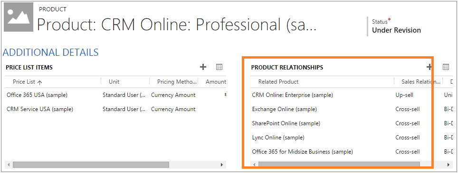This screenshot has width=458, height=173.
Task: Click right arrow of Price List scrollbar
Action: 222,165
